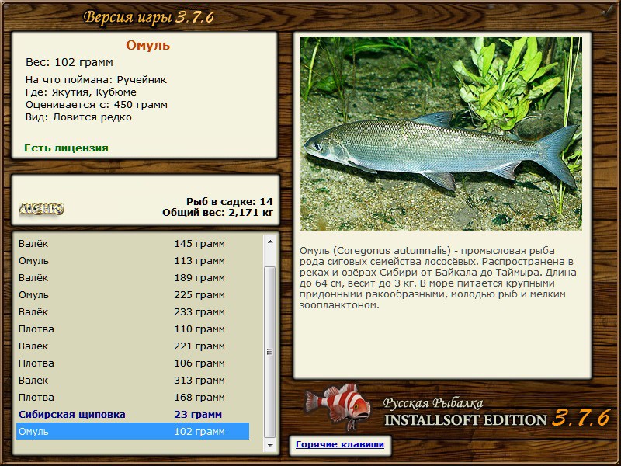This screenshot has height=466, width=621.
Task: Click the scroll down arrow of the fish list
Action: click(x=270, y=445)
